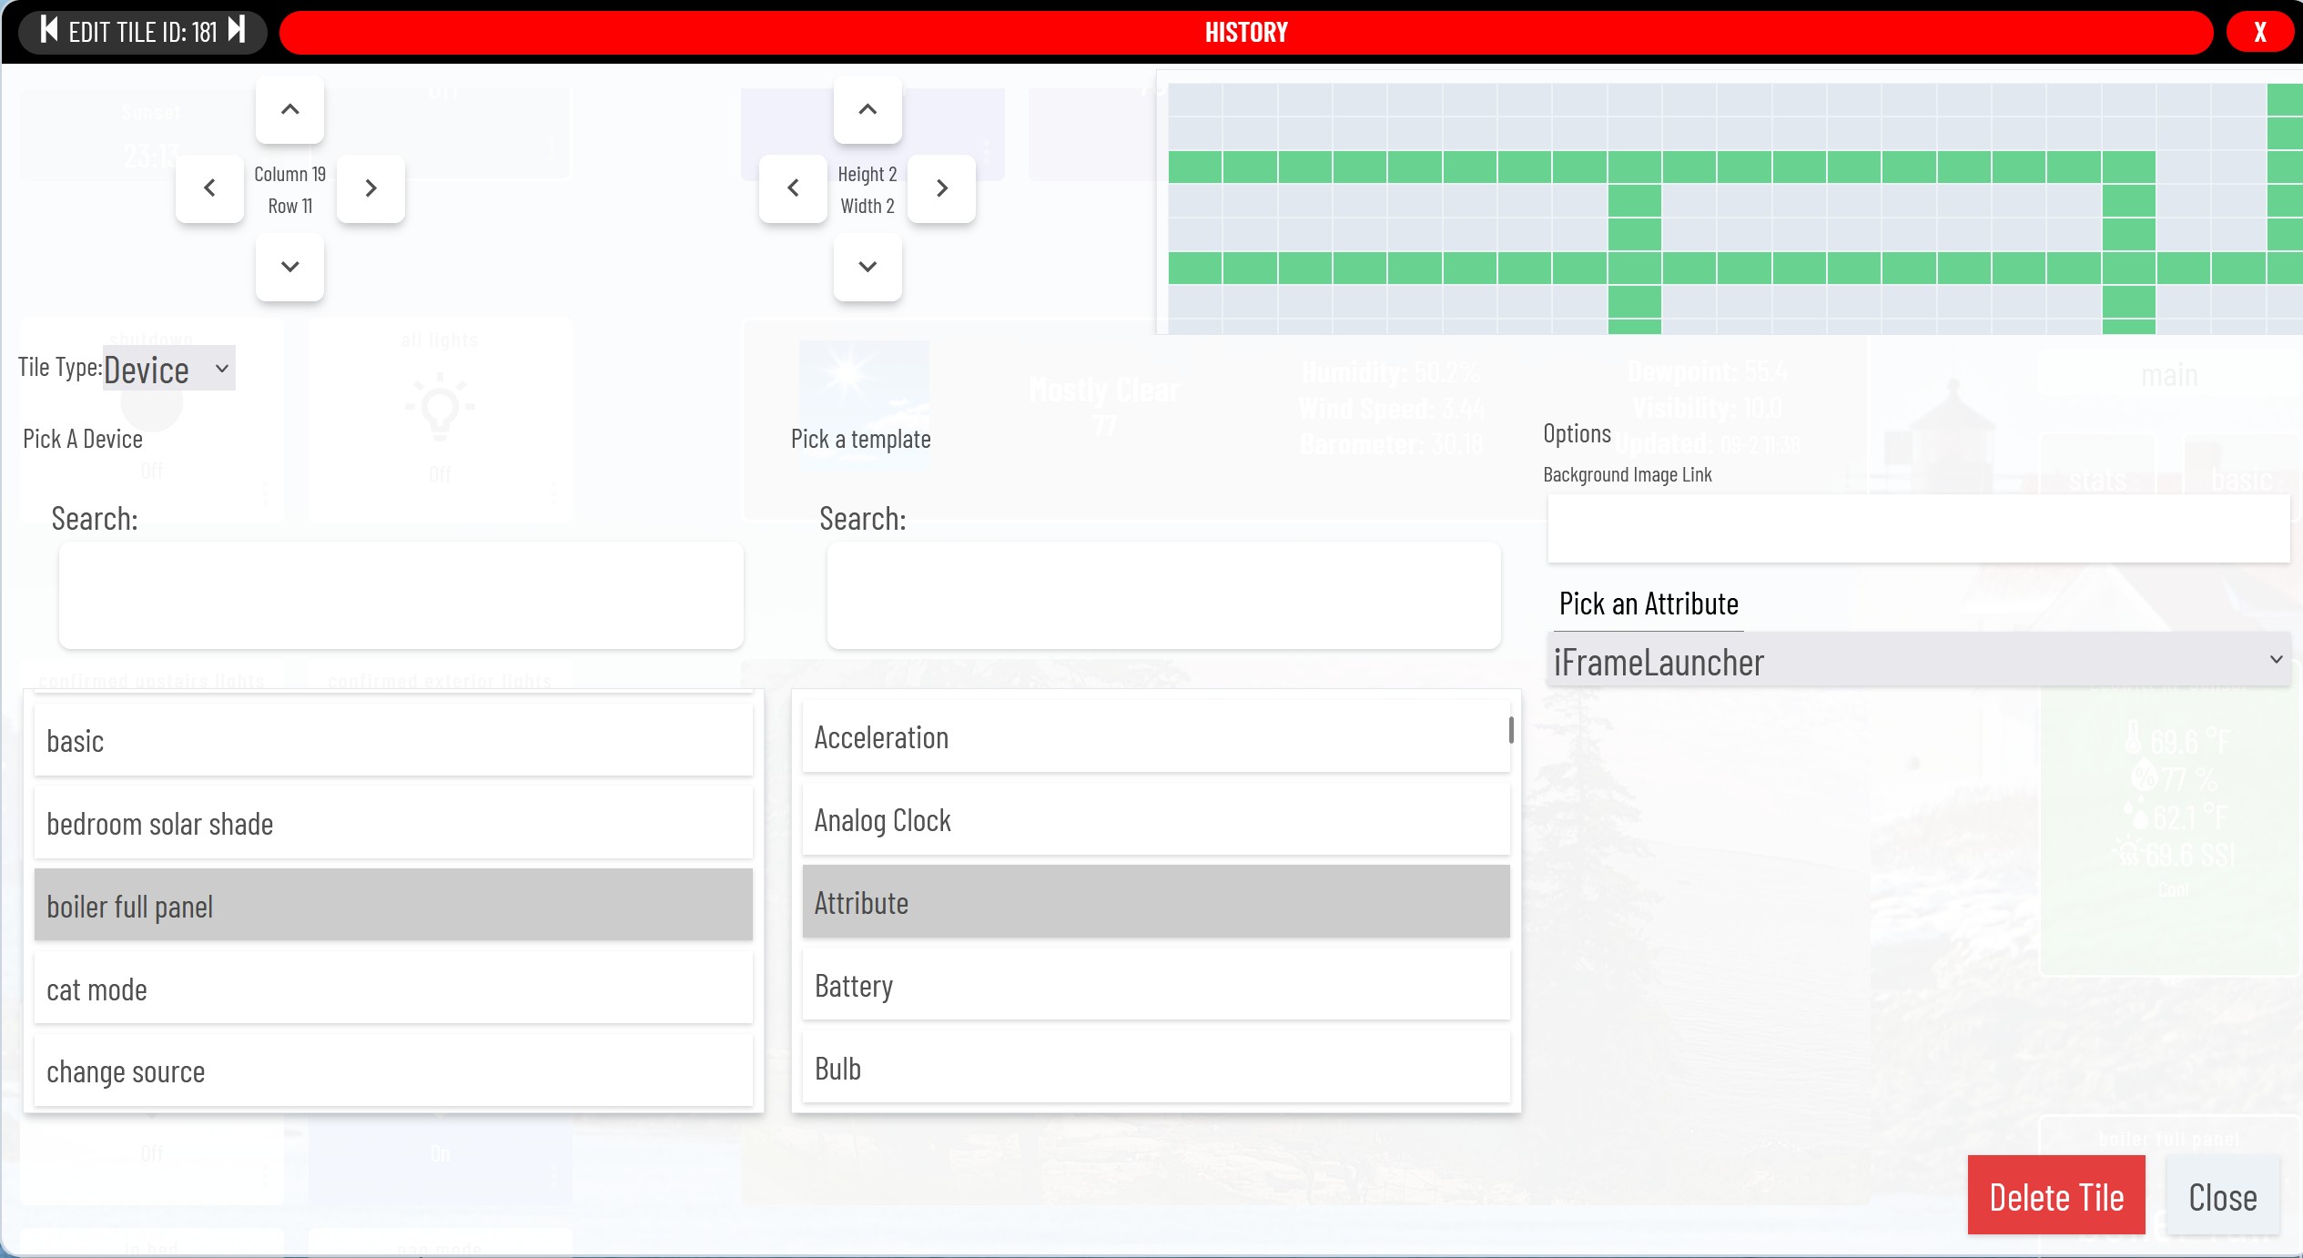The image size is (2303, 1258).
Task: Increase tile height with down arrow
Action: 867,267
